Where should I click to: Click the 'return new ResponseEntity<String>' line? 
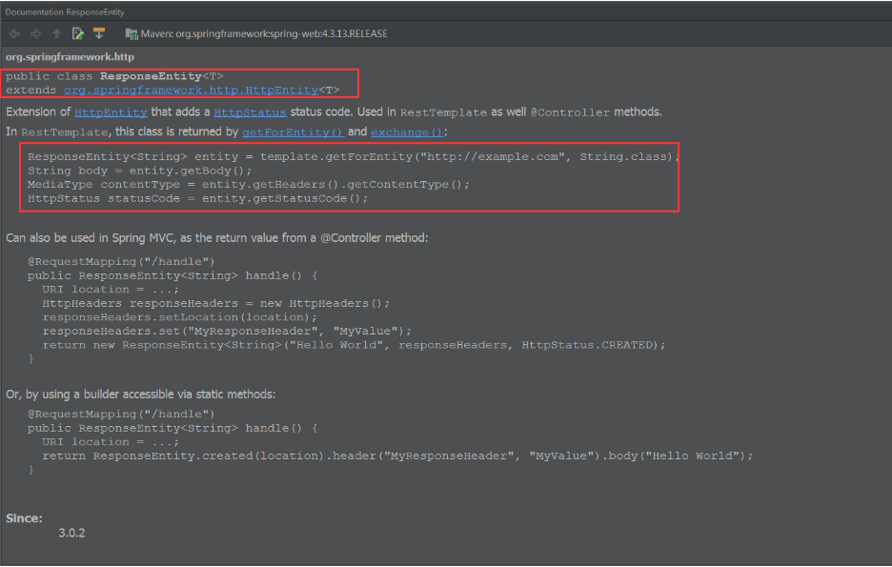(x=354, y=345)
